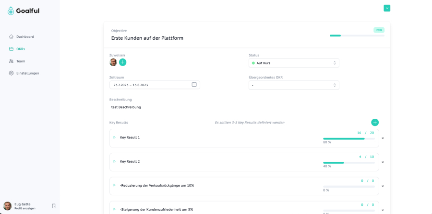Viewport: 432px width, 214px height.
Task: Delete Key Result 1 with the x icon
Action: coord(383,138)
